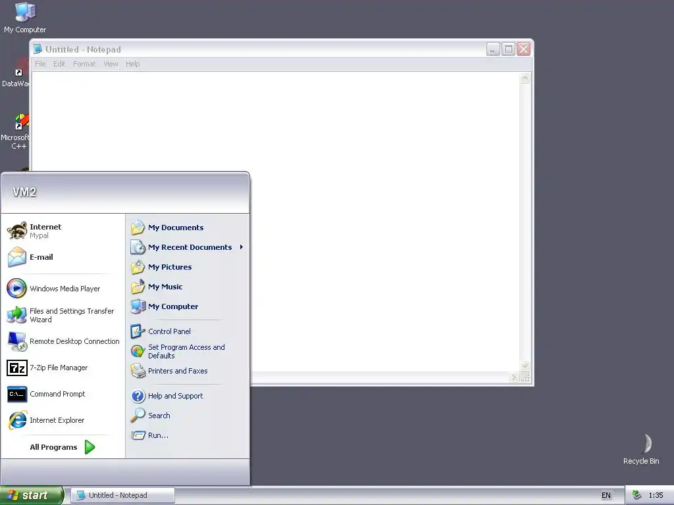Click the Notepad title bar icon
Viewport: 674px width, 505px height.
[x=38, y=49]
